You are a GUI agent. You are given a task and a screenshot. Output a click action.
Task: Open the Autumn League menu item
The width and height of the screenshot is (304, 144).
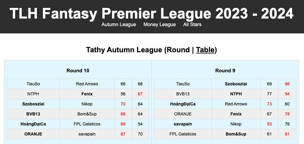point(119,24)
